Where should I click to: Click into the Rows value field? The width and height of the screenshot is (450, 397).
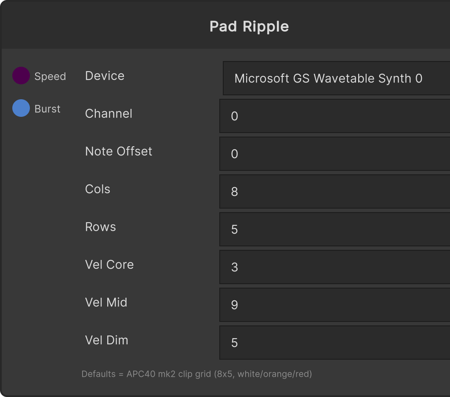[x=334, y=229]
